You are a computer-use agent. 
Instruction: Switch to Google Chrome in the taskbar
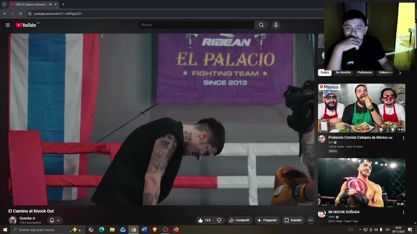pos(134,230)
